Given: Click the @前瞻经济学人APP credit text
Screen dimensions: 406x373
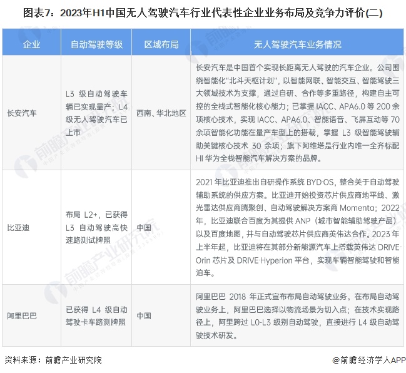Looking at the screenshot, I should pos(369,360).
